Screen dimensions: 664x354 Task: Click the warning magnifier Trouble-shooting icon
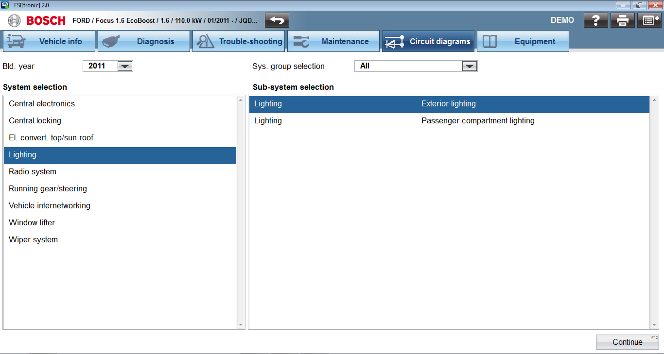(x=205, y=41)
